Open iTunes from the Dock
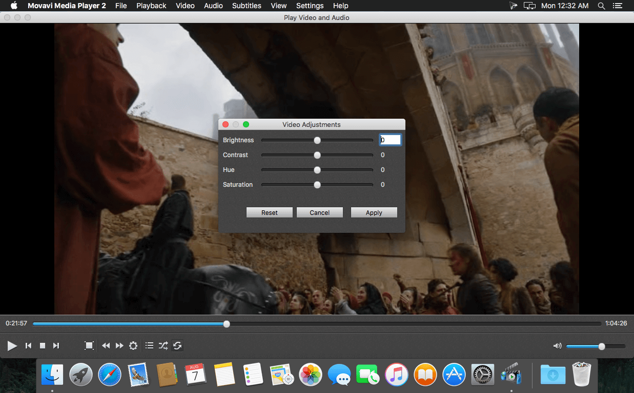The image size is (634, 393). (397, 375)
